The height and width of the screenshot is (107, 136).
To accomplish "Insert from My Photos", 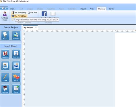I will coord(5,66).
